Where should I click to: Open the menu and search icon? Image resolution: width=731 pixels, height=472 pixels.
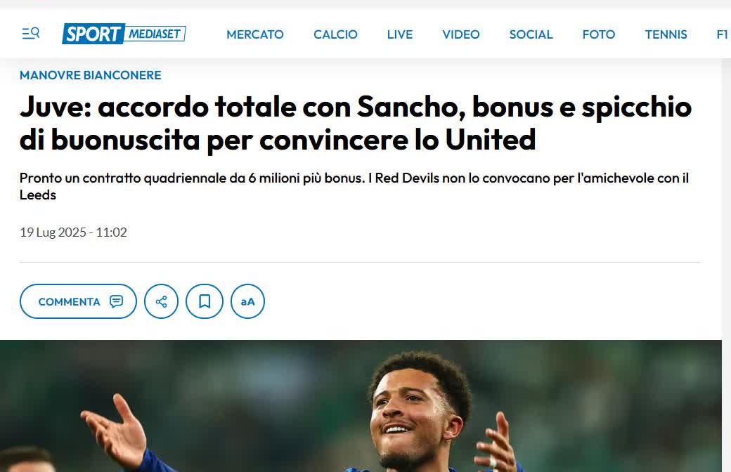pos(31,34)
